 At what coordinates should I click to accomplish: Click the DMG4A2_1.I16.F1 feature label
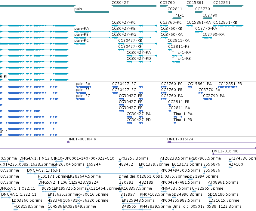(x=44, y=170)
